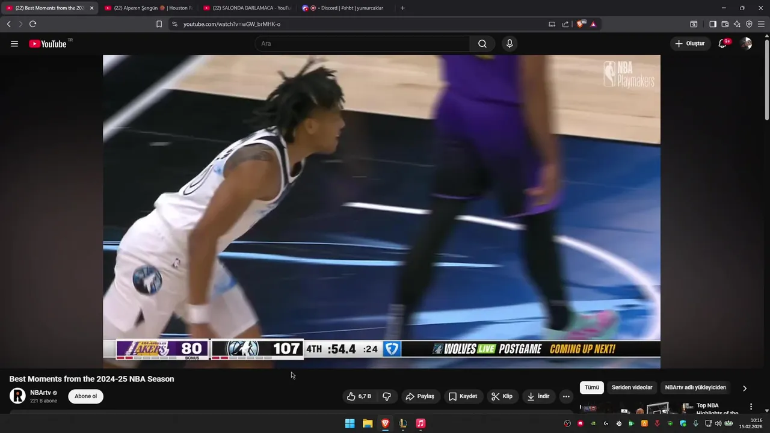Open the pink music app on the taskbar
Viewport: 770px width, 433px height.
420,423
